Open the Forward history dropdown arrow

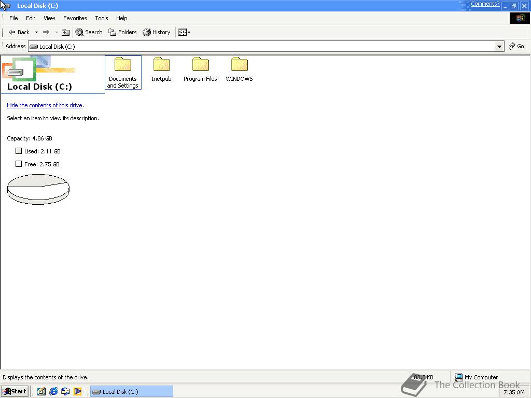click(x=57, y=32)
